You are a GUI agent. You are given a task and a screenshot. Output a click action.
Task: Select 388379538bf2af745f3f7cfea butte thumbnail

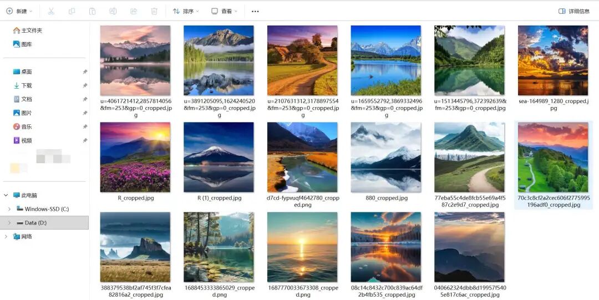click(x=135, y=247)
